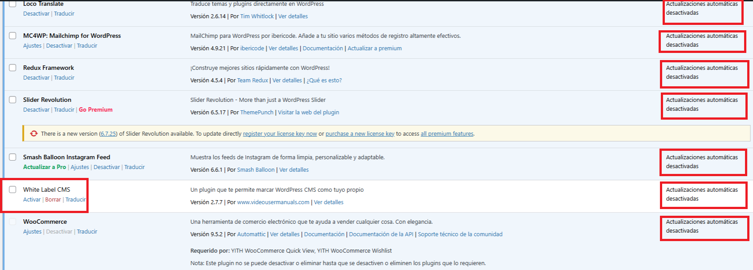Click the update icon in Slider Revolution notice
Viewport: 753px width, 270px height.
pos(34,133)
